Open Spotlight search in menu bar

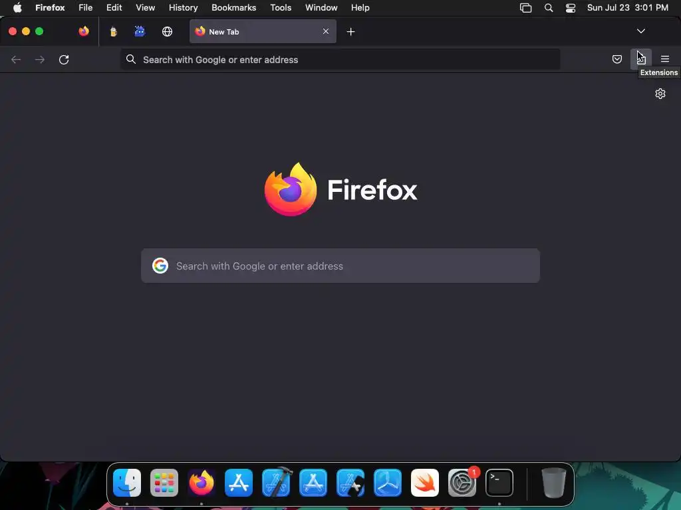(549, 8)
